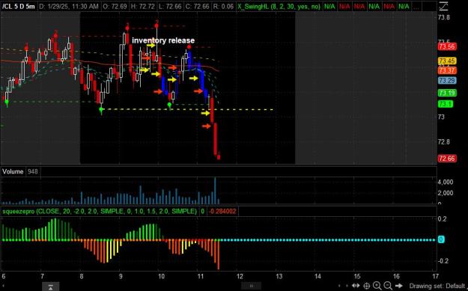Click the date readout D: 1/29/25, 11:30 AM

[x=69, y=6]
